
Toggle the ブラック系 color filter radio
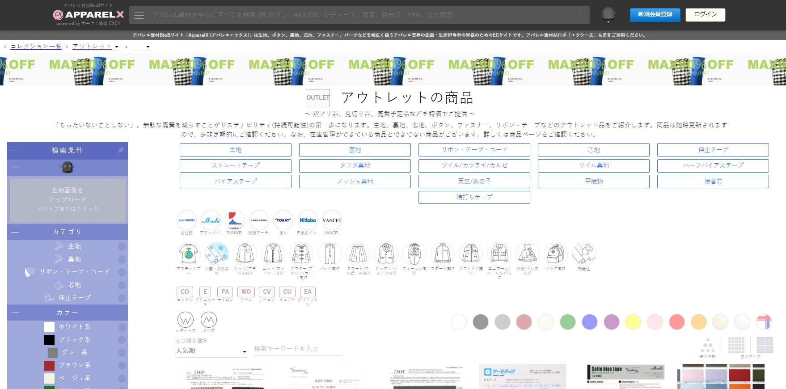tap(122, 340)
